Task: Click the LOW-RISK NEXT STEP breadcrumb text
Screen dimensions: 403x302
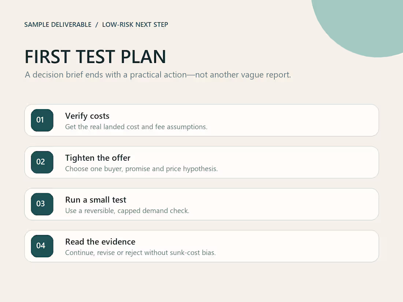Action: [x=135, y=25]
